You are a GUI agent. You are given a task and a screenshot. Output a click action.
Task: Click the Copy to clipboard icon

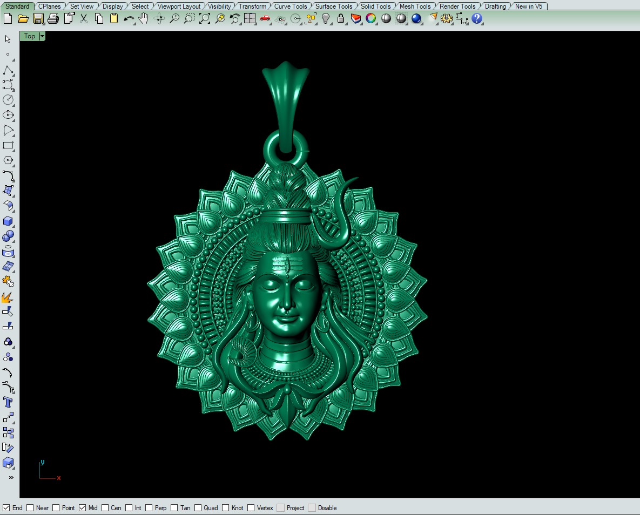click(x=99, y=19)
